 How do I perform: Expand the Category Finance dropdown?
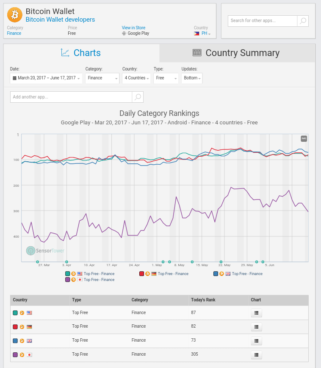(102, 78)
